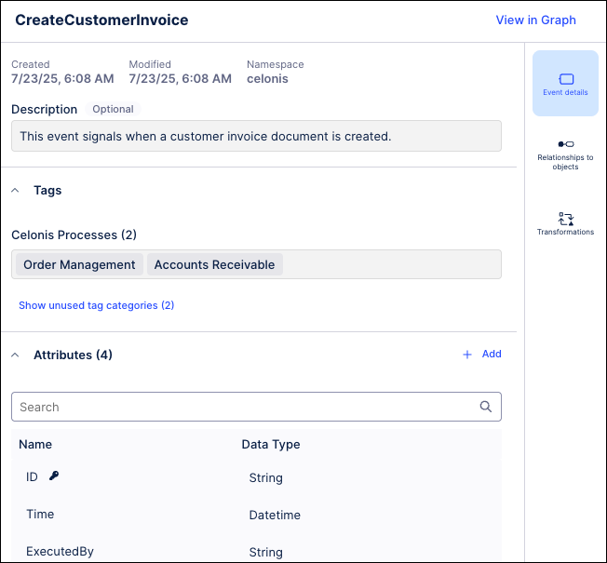Show unused tag categories (2)
Image resolution: width=607 pixels, height=563 pixels.
pos(96,305)
